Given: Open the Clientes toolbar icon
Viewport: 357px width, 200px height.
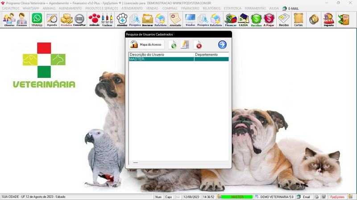Looking at the screenshot, I should pyautogui.click(x=9, y=20).
